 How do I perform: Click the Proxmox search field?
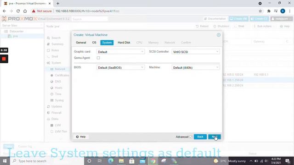pos(90,19)
